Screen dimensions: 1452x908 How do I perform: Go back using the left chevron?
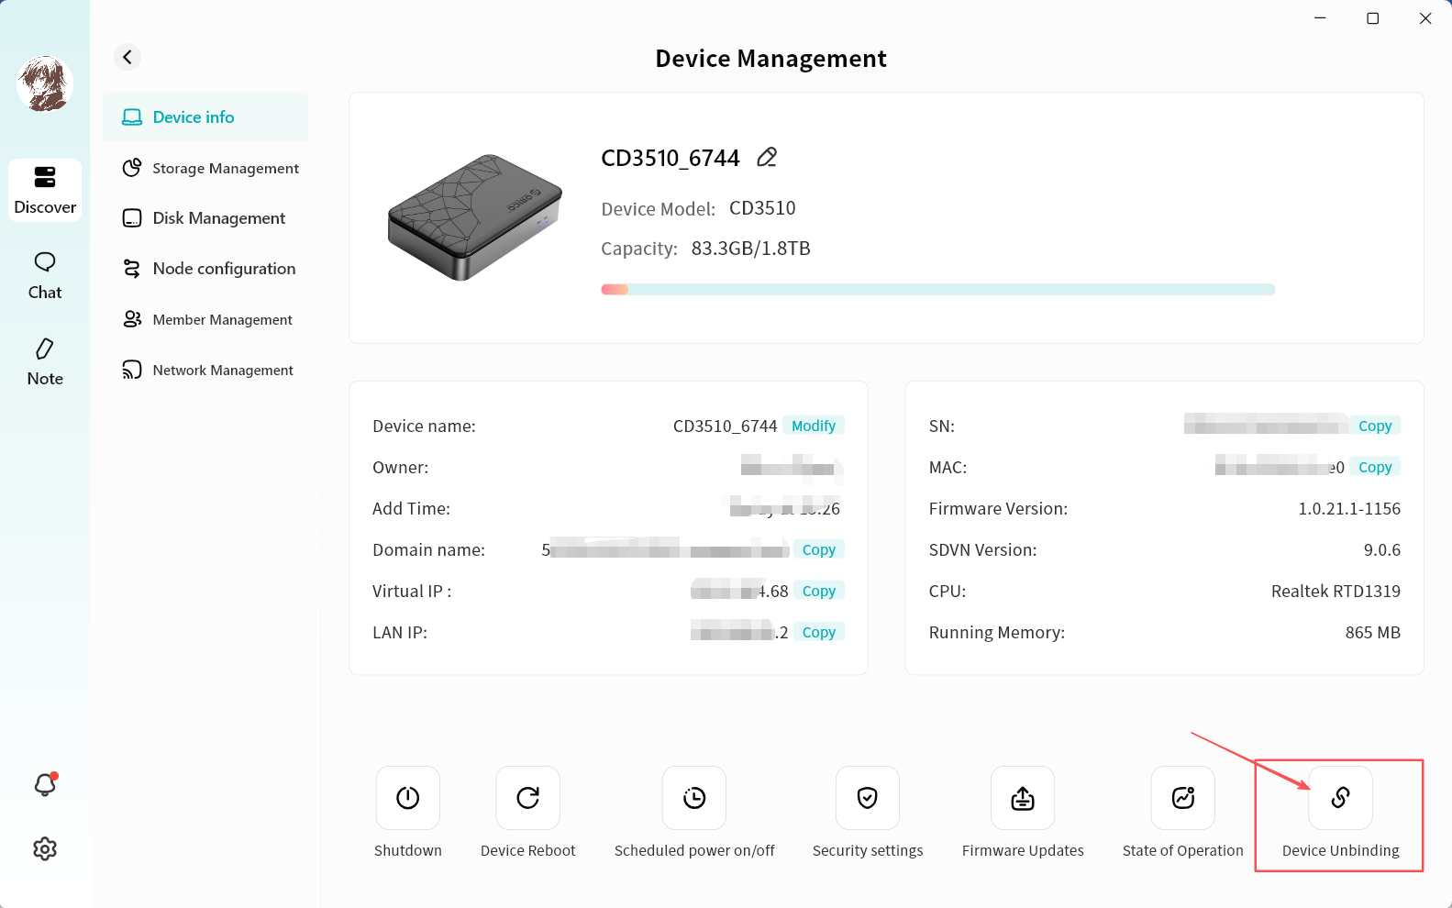(127, 57)
